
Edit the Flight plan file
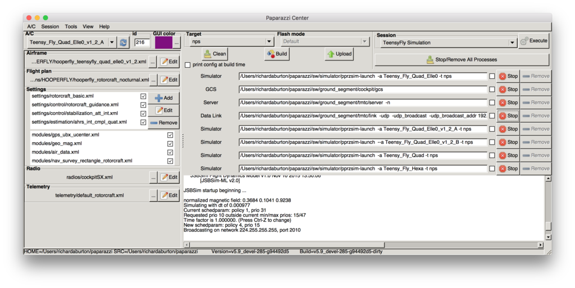click(169, 80)
